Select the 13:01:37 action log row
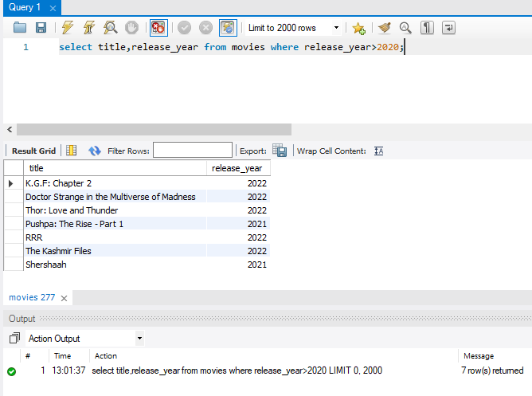The image size is (532, 396). click(268, 371)
